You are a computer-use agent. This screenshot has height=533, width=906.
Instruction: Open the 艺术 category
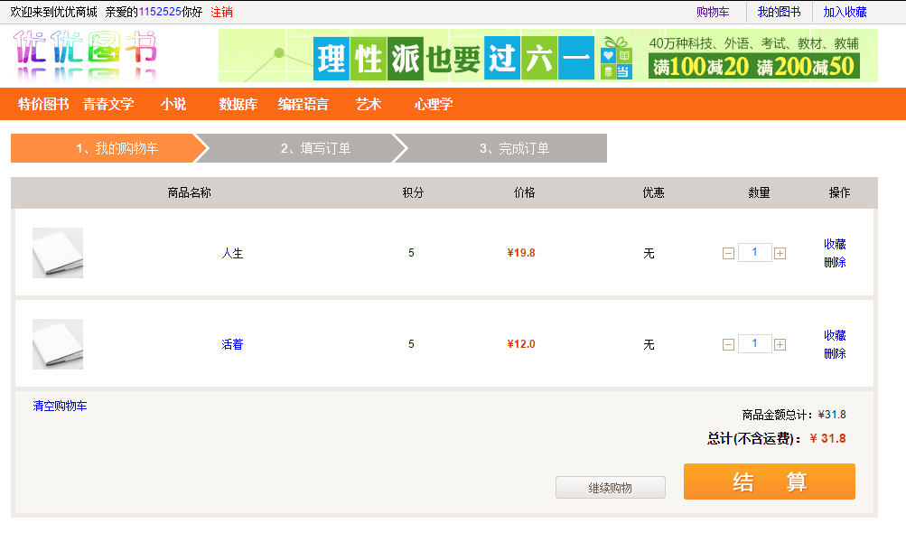(x=368, y=104)
